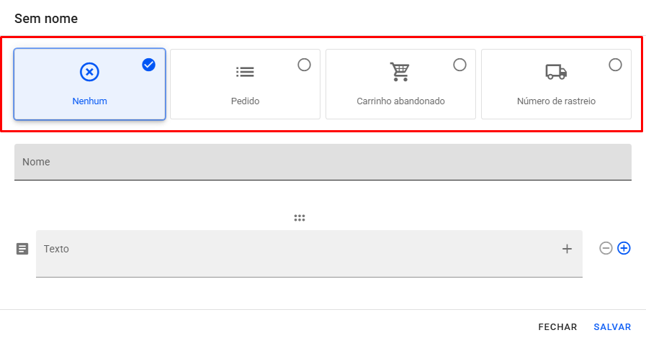This screenshot has width=646, height=343.
Task: Select the Número de rastreio radio button
Action: [x=615, y=65]
